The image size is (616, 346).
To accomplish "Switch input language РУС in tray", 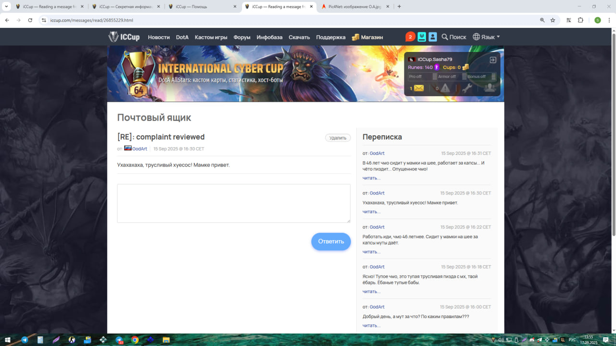I will pyautogui.click(x=572, y=340).
